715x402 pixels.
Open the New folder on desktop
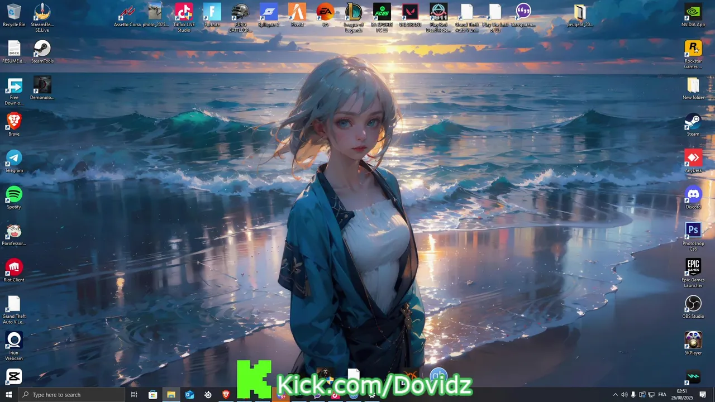(693, 88)
